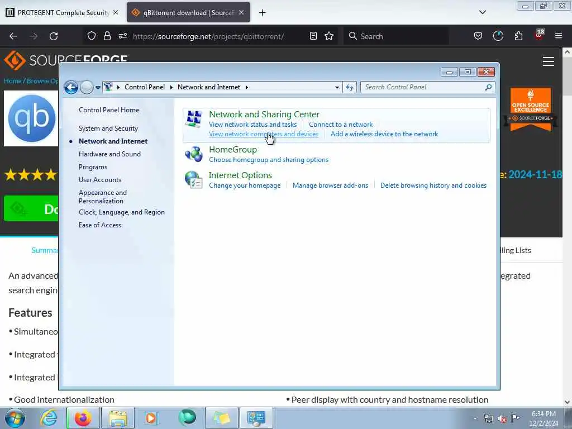Viewport: 572px width, 429px height.
Task: Open Network and Sharing Center icon
Action: coord(194,119)
